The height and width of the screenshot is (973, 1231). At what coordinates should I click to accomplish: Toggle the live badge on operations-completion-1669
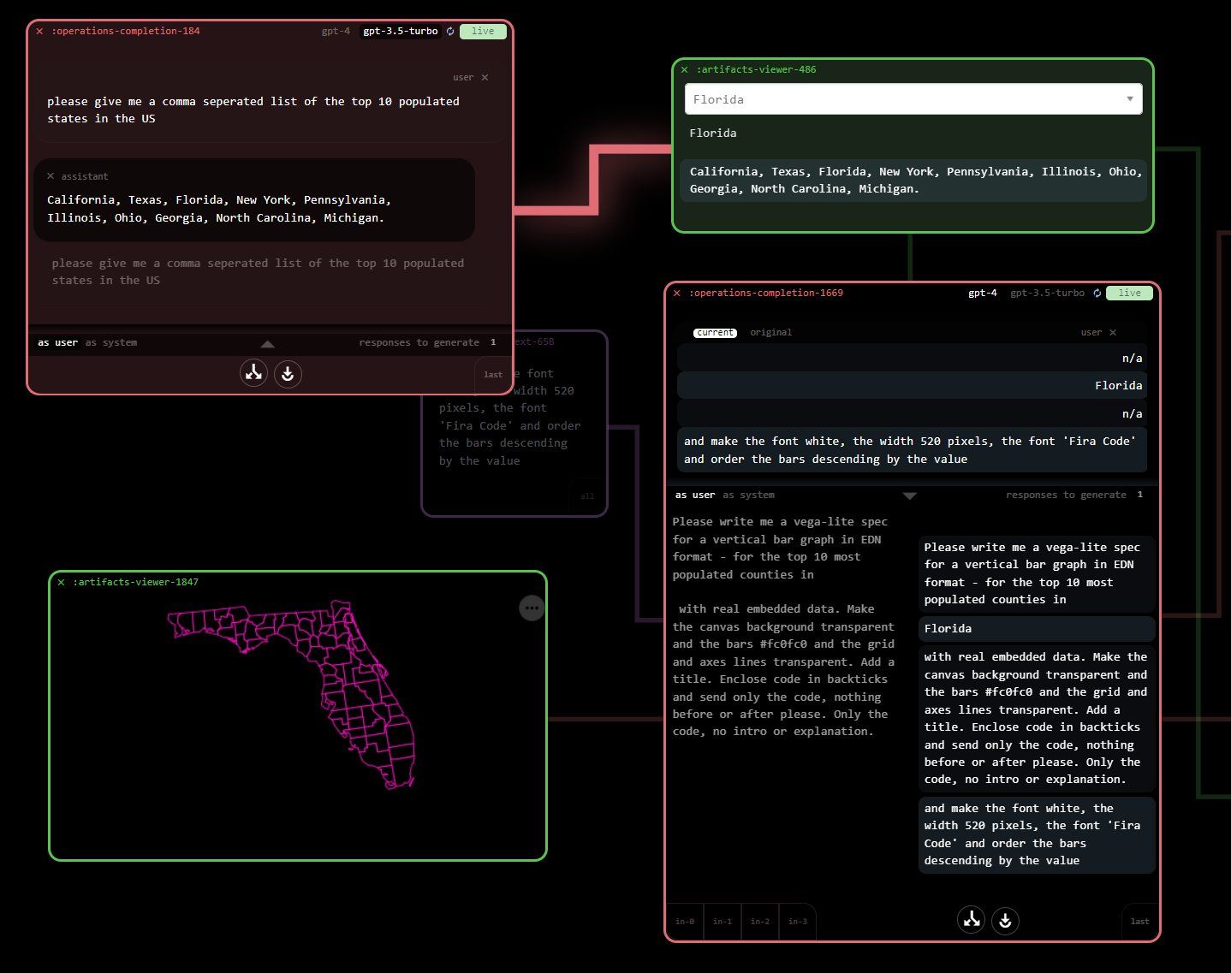tap(1129, 293)
